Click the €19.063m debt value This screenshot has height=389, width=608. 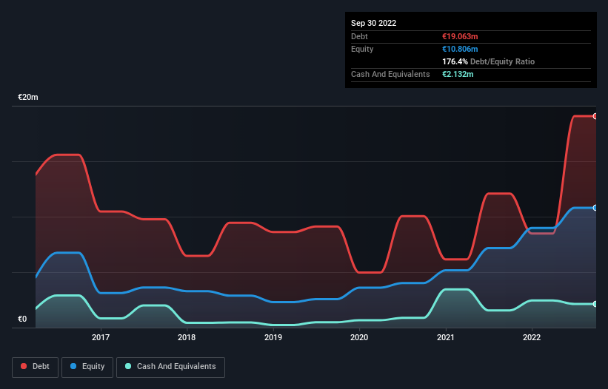coord(460,36)
